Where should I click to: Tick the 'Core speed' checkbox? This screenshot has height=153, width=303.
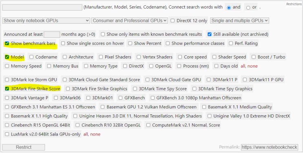coord(180,57)
